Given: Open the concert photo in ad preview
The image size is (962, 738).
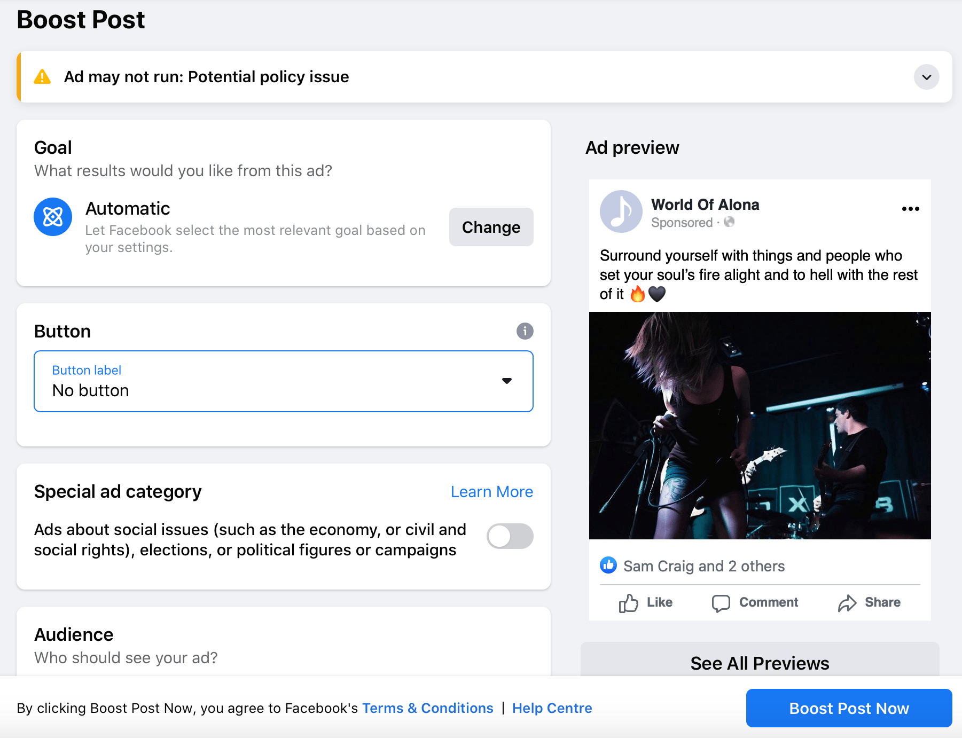Looking at the screenshot, I should coord(760,426).
